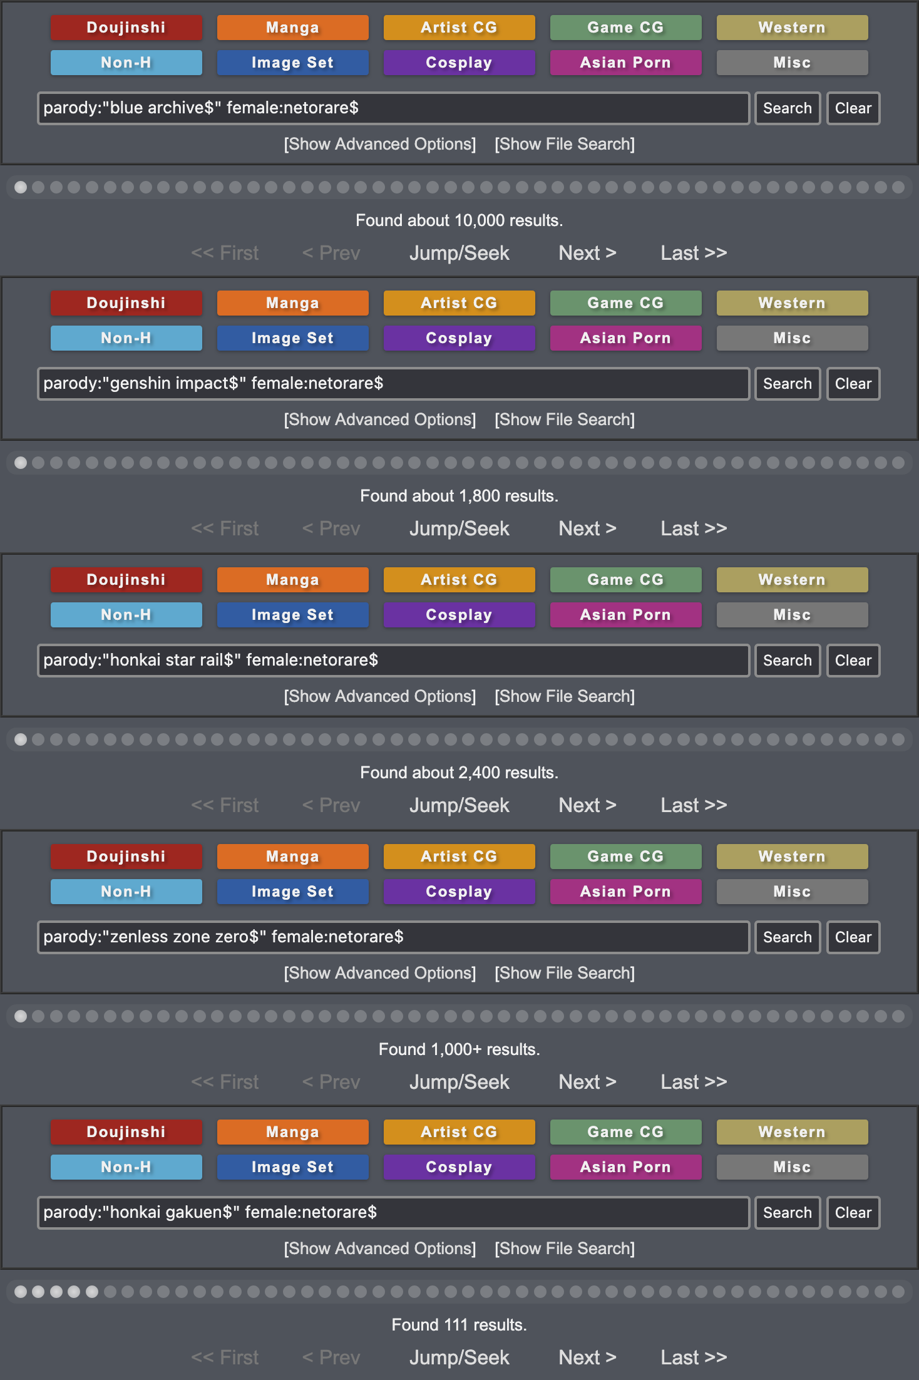Expand Show Advanced Options under blue archive query
This screenshot has width=919, height=1380.
(x=380, y=144)
